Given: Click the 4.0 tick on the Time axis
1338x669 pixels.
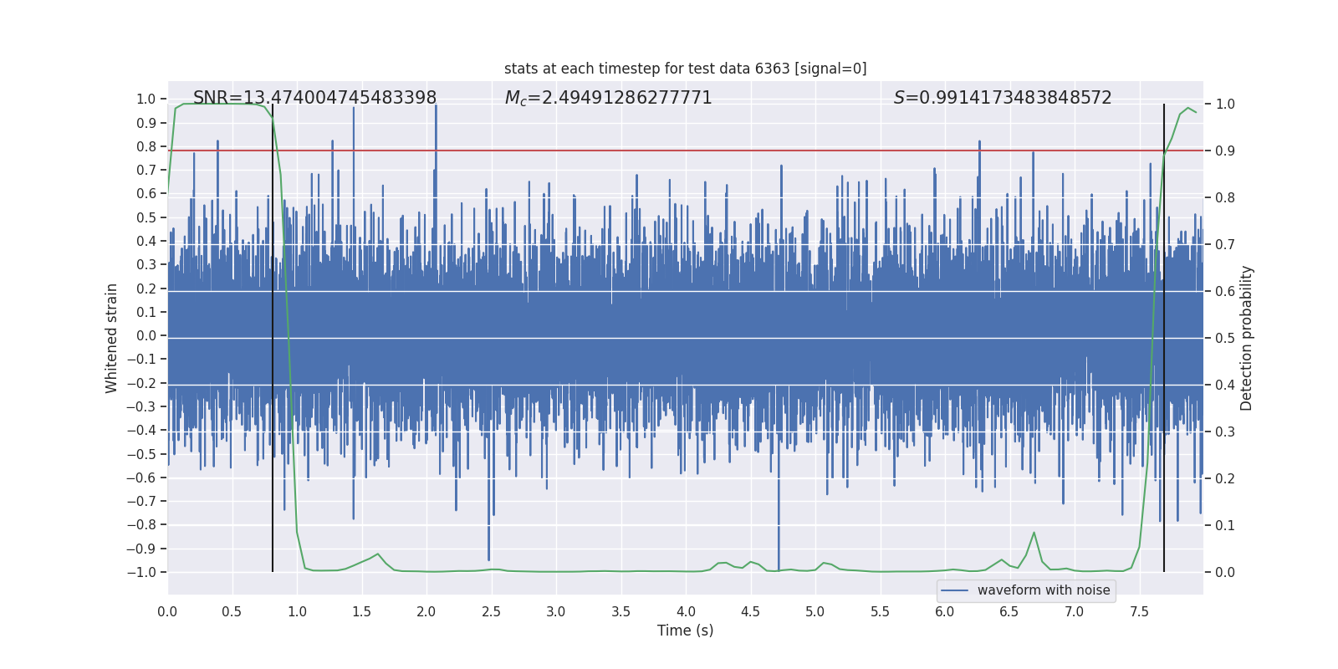Looking at the screenshot, I should point(686,611).
